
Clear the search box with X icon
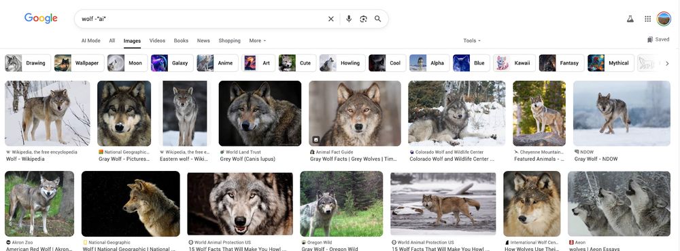pos(331,18)
